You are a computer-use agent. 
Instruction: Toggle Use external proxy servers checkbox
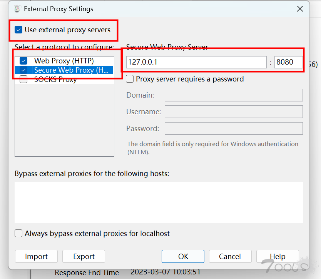point(18,30)
